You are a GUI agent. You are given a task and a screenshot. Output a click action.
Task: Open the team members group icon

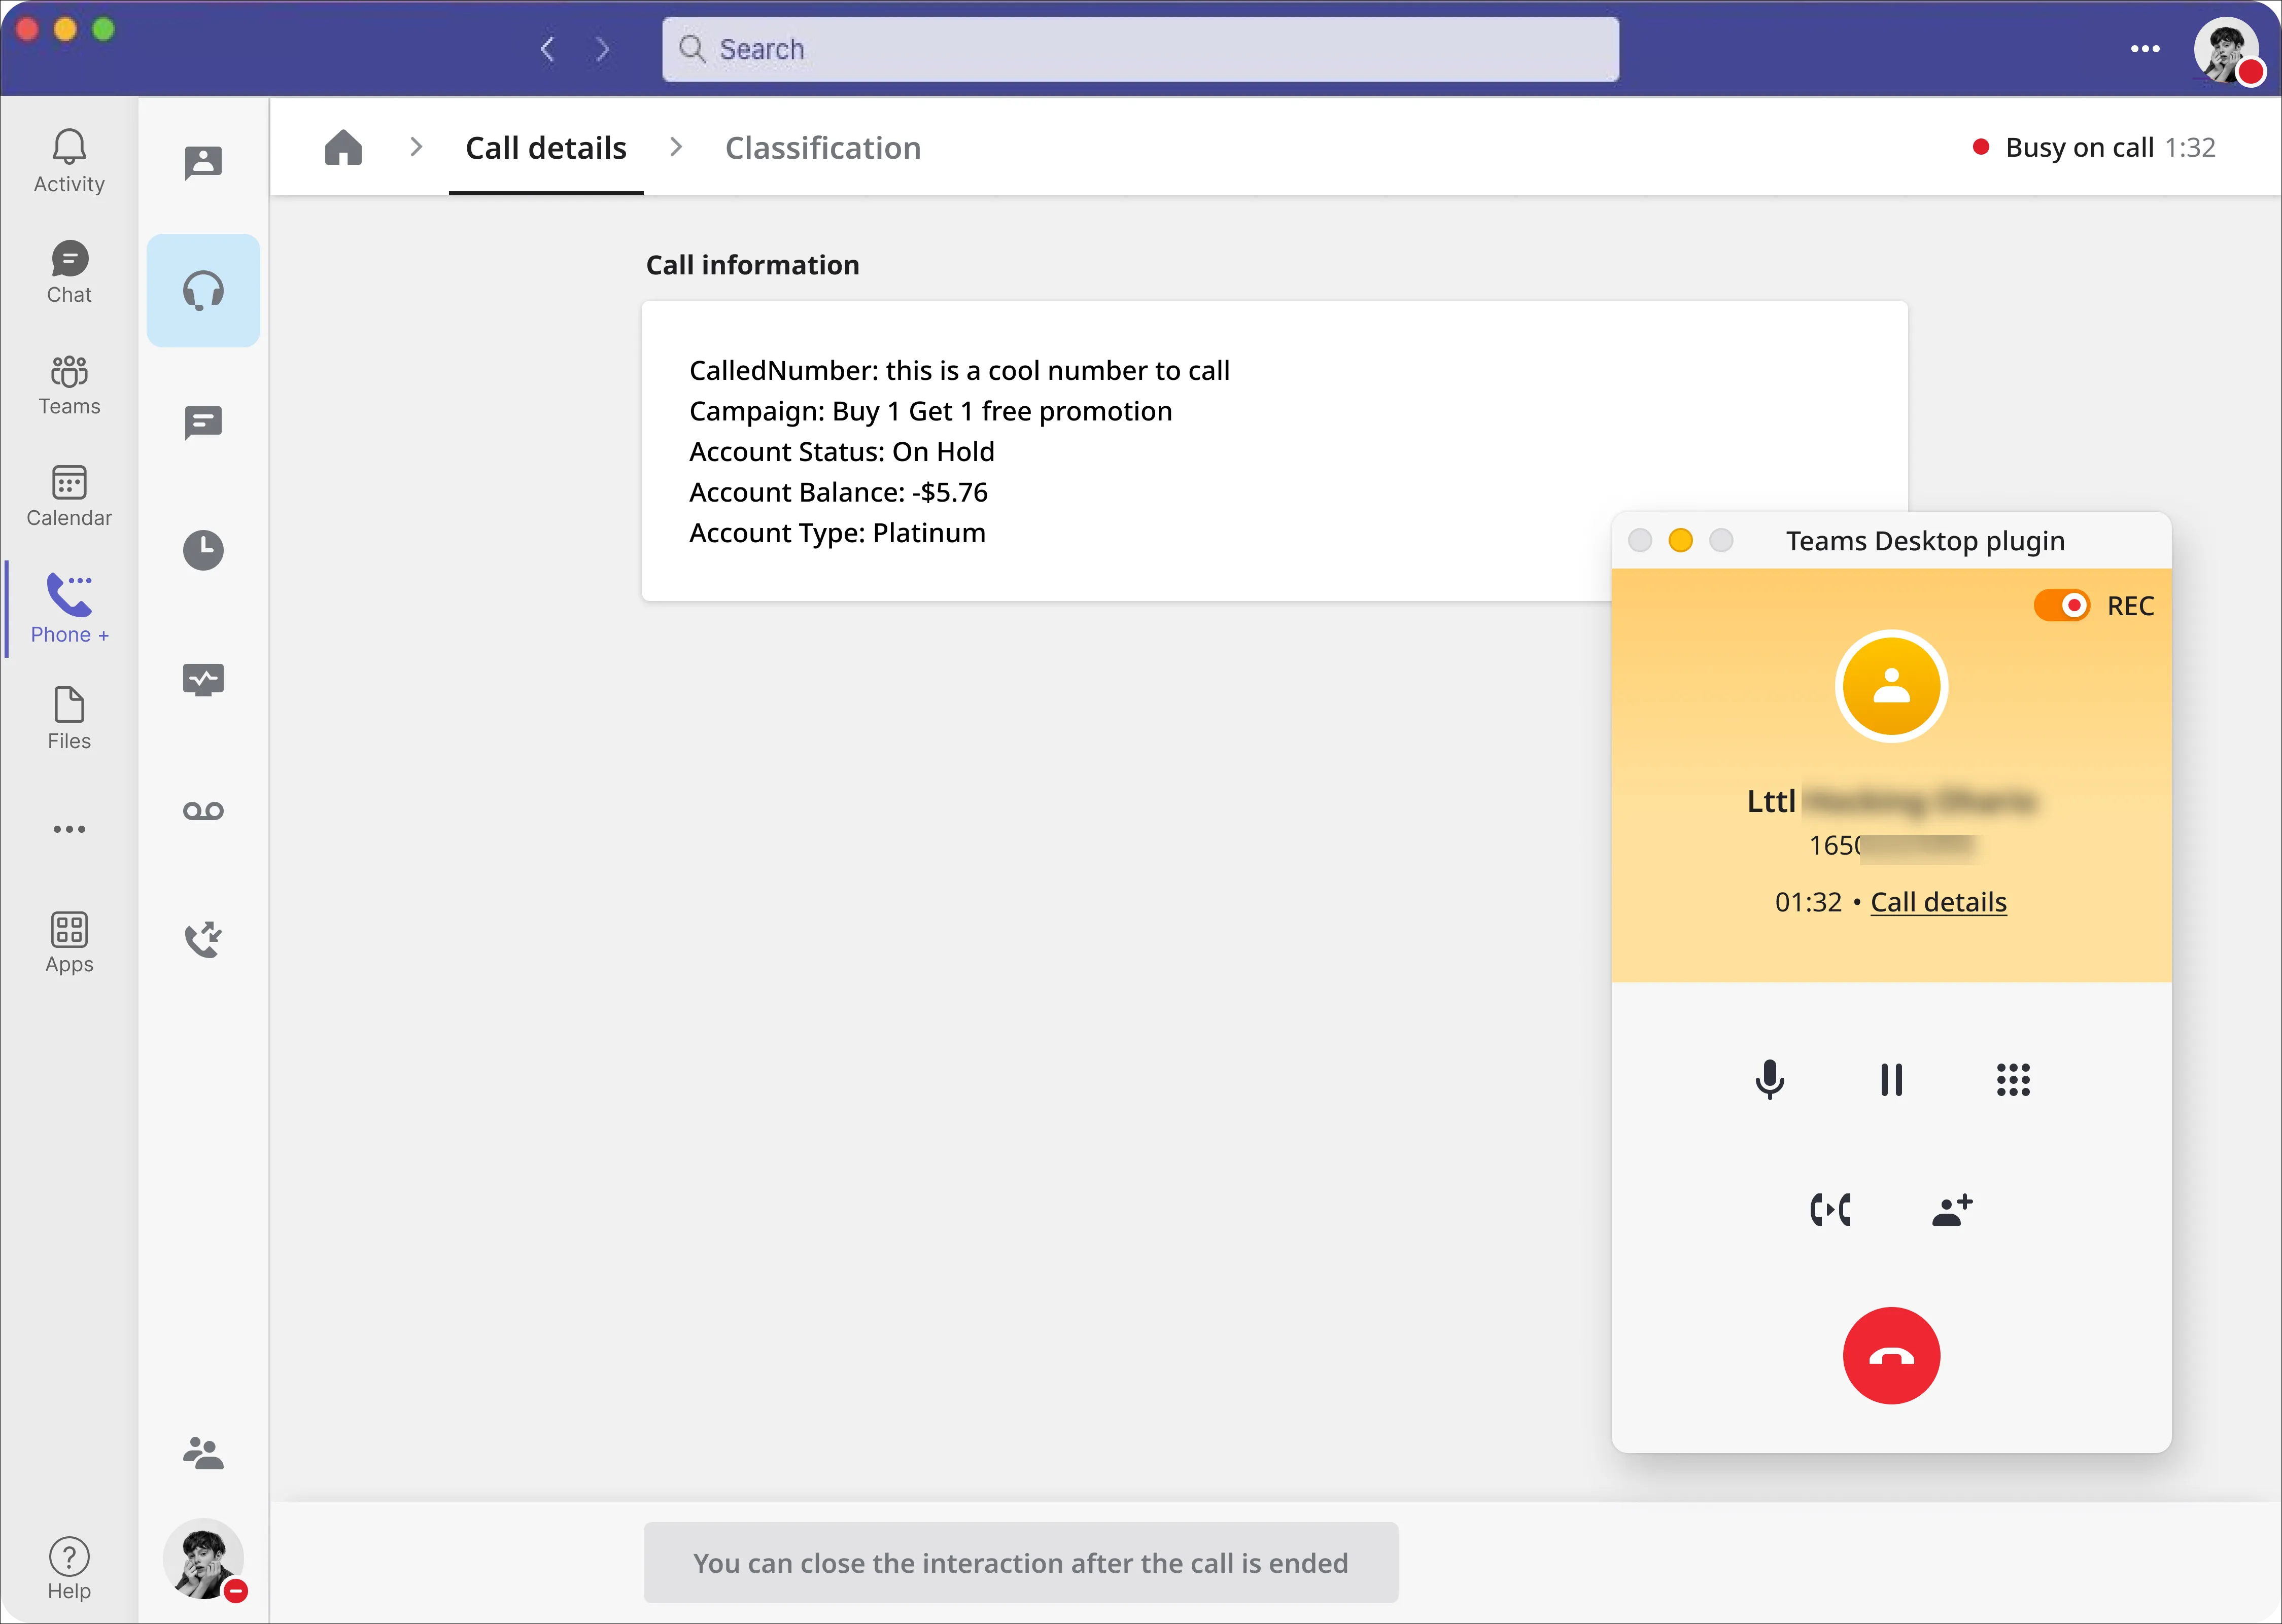[203, 1453]
